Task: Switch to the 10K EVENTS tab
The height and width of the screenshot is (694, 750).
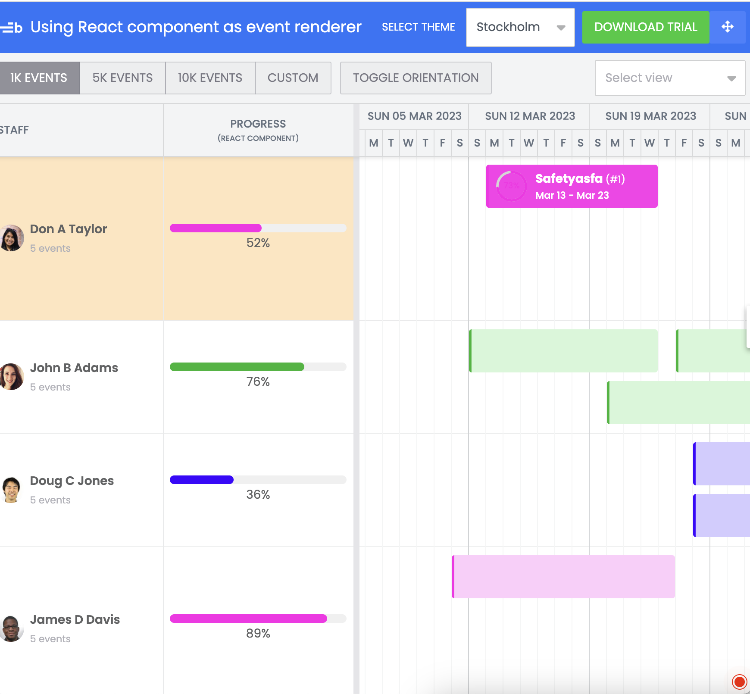Action: 209,78
